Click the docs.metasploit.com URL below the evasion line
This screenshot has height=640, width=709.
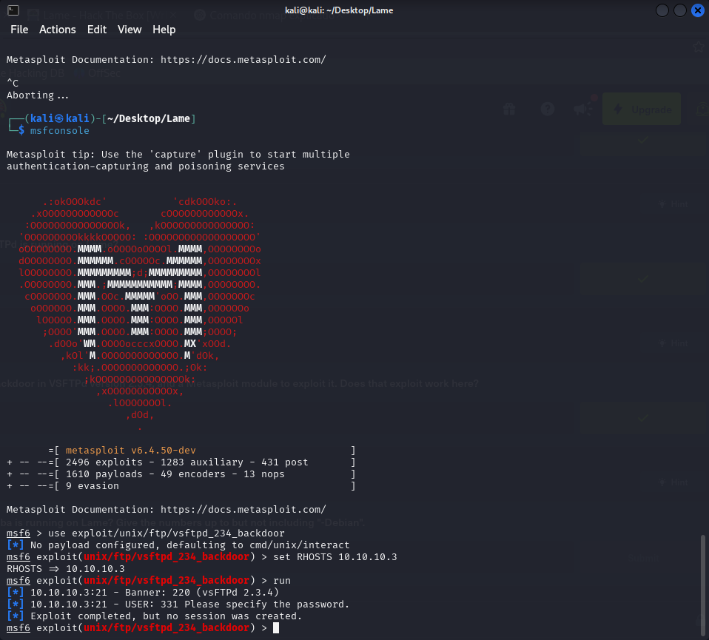click(243, 509)
